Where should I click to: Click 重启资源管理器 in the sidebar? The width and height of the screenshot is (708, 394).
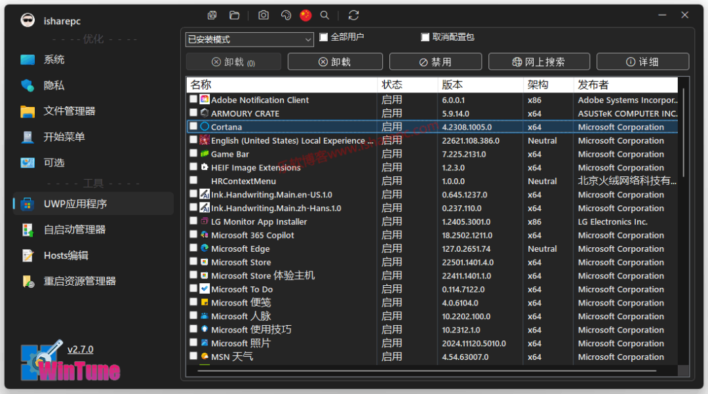pyautogui.click(x=93, y=281)
